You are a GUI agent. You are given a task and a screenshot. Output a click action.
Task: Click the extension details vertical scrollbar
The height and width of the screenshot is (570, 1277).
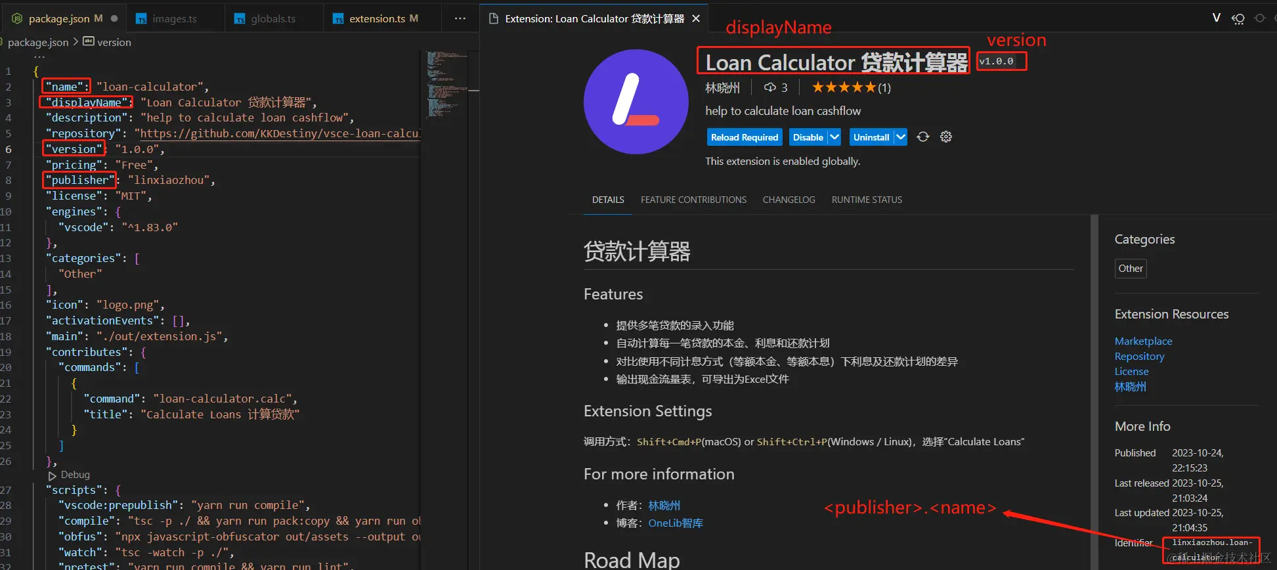[1094, 392]
